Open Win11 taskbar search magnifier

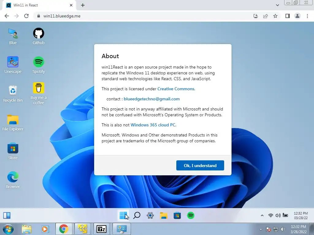(137, 215)
